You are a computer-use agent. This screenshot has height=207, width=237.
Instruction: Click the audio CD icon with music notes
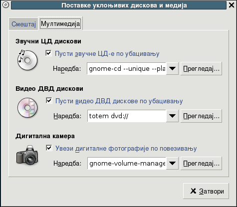(27, 60)
